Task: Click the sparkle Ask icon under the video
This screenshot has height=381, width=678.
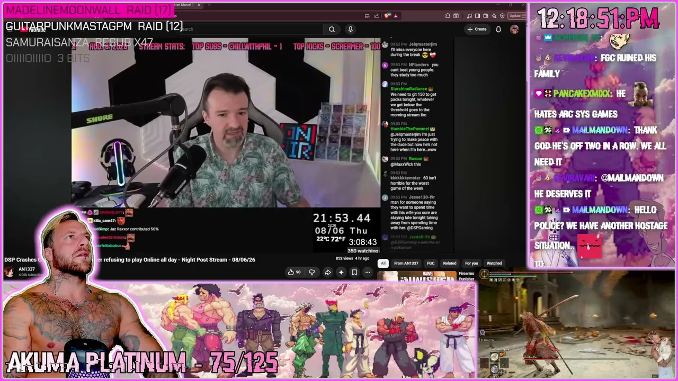Action: point(341,273)
